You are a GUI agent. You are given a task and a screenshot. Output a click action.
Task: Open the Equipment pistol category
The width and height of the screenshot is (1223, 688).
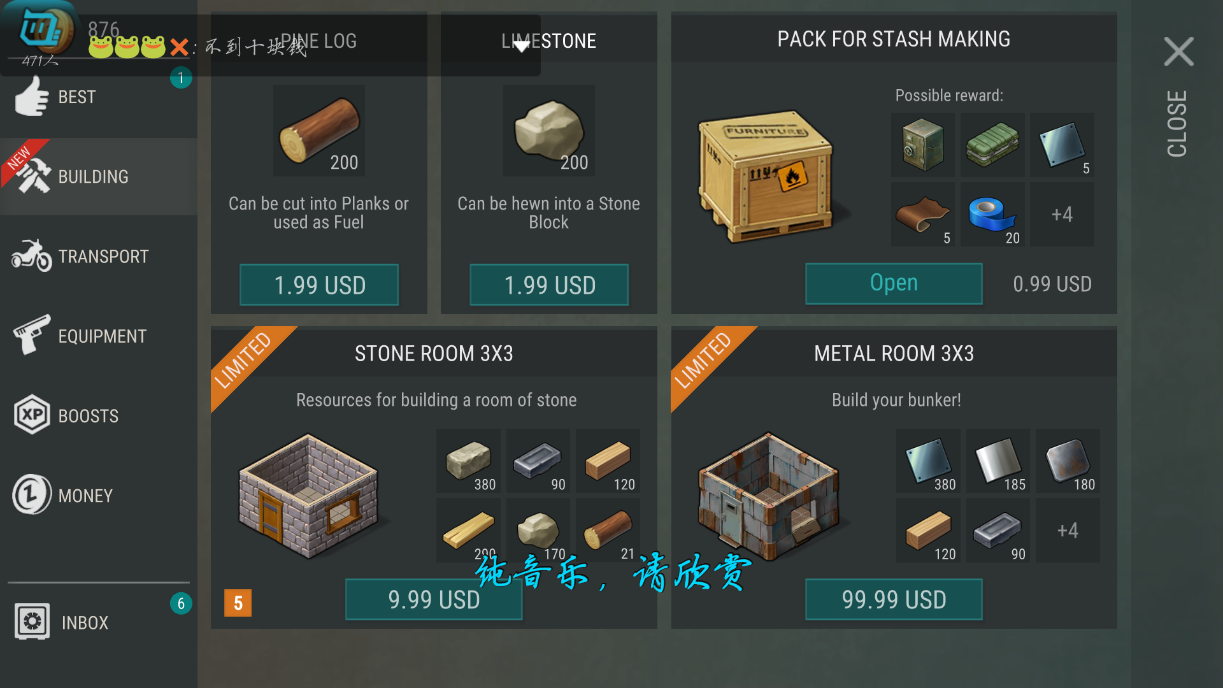[99, 336]
